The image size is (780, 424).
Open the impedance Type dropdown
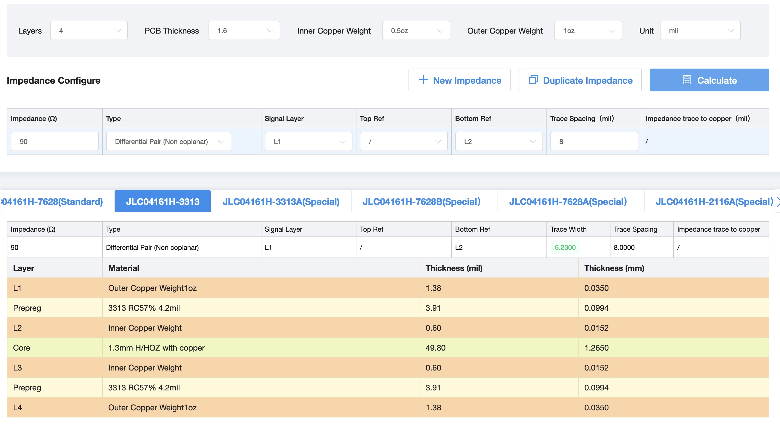coord(168,141)
